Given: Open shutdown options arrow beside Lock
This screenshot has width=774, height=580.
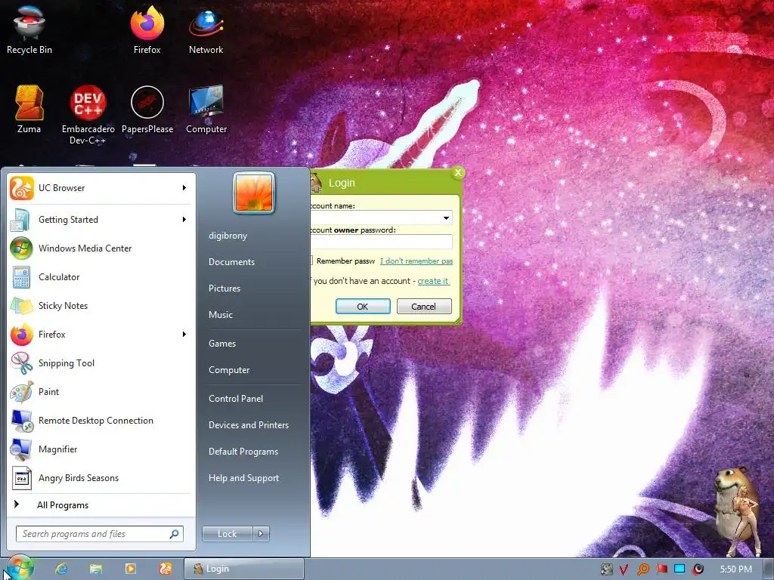Looking at the screenshot, I should (x=261, y=534).
